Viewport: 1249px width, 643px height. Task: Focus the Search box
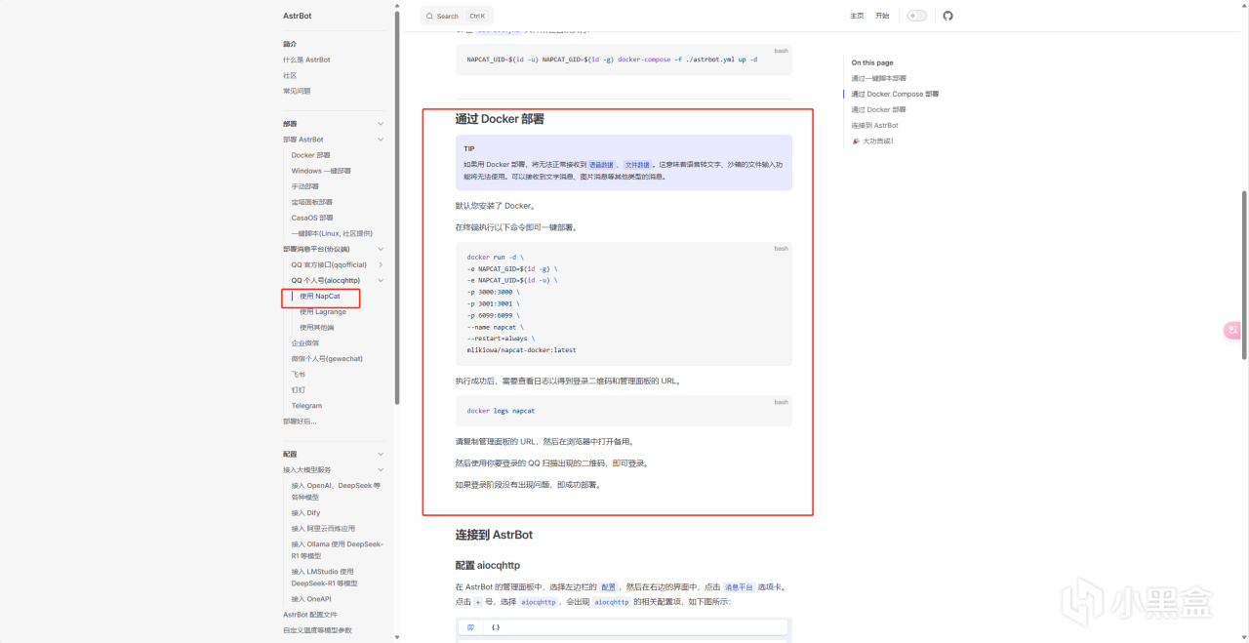pyautogui.click(x=456, y=16)
